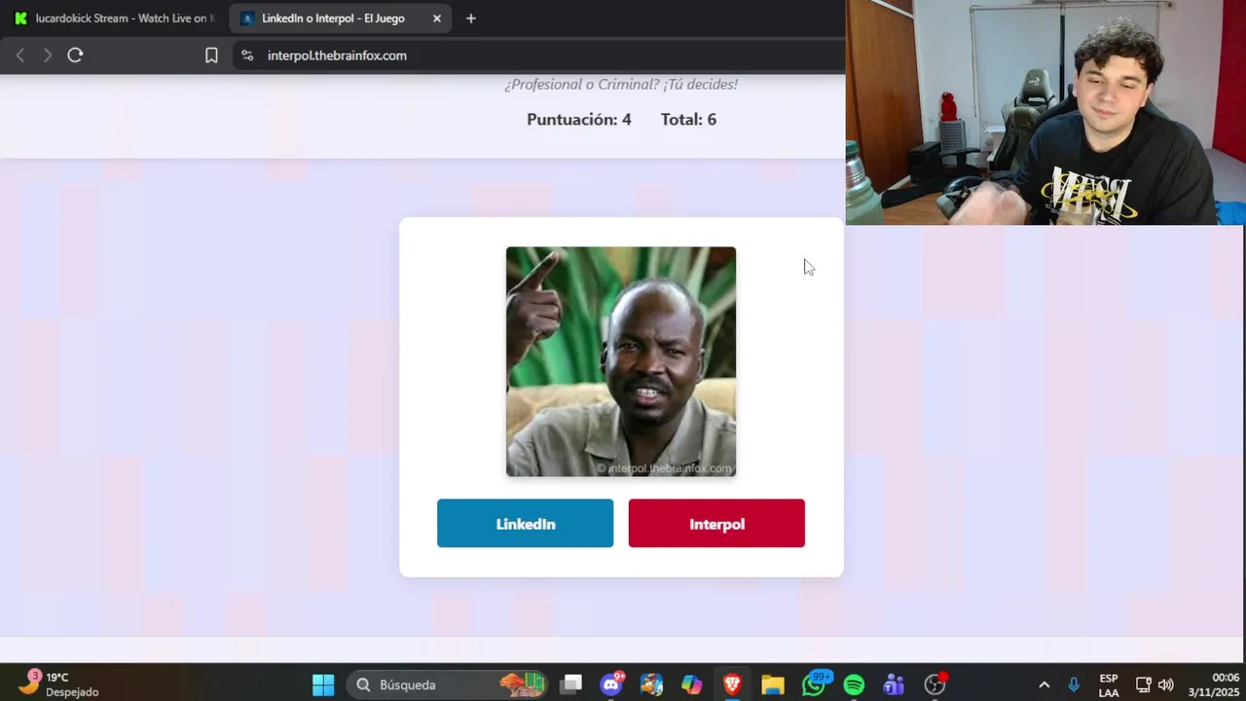Close the LinkedIn o Interpol tab

pos(437,18)
